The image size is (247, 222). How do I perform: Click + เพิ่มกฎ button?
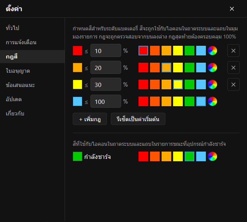[90, 119]
